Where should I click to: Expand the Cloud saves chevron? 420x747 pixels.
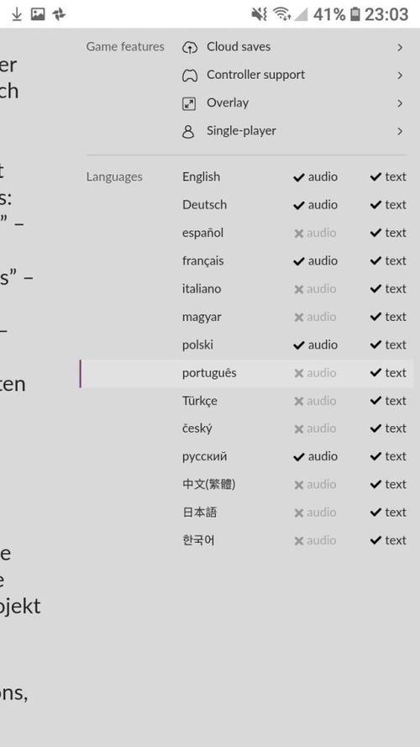click(400, 47)
